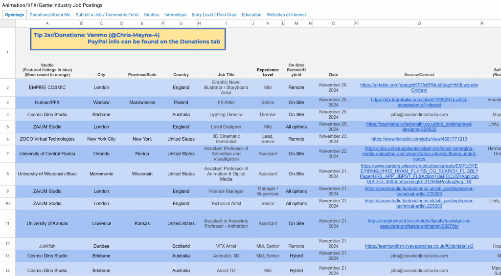The height and width of the screenshot is (276, 501).
Task: Select row 7 header
Action: [8, 153]
